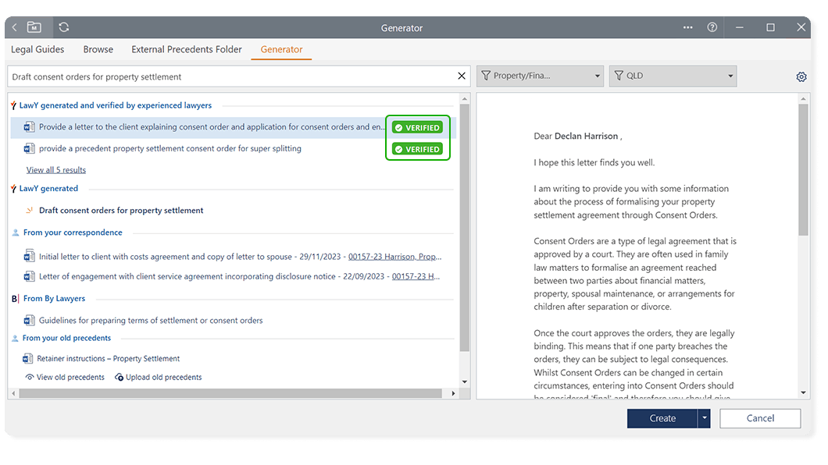Click the LawY logo beside verified heading
This screenshot has height=465, width=828.
[x=14, y=106]
